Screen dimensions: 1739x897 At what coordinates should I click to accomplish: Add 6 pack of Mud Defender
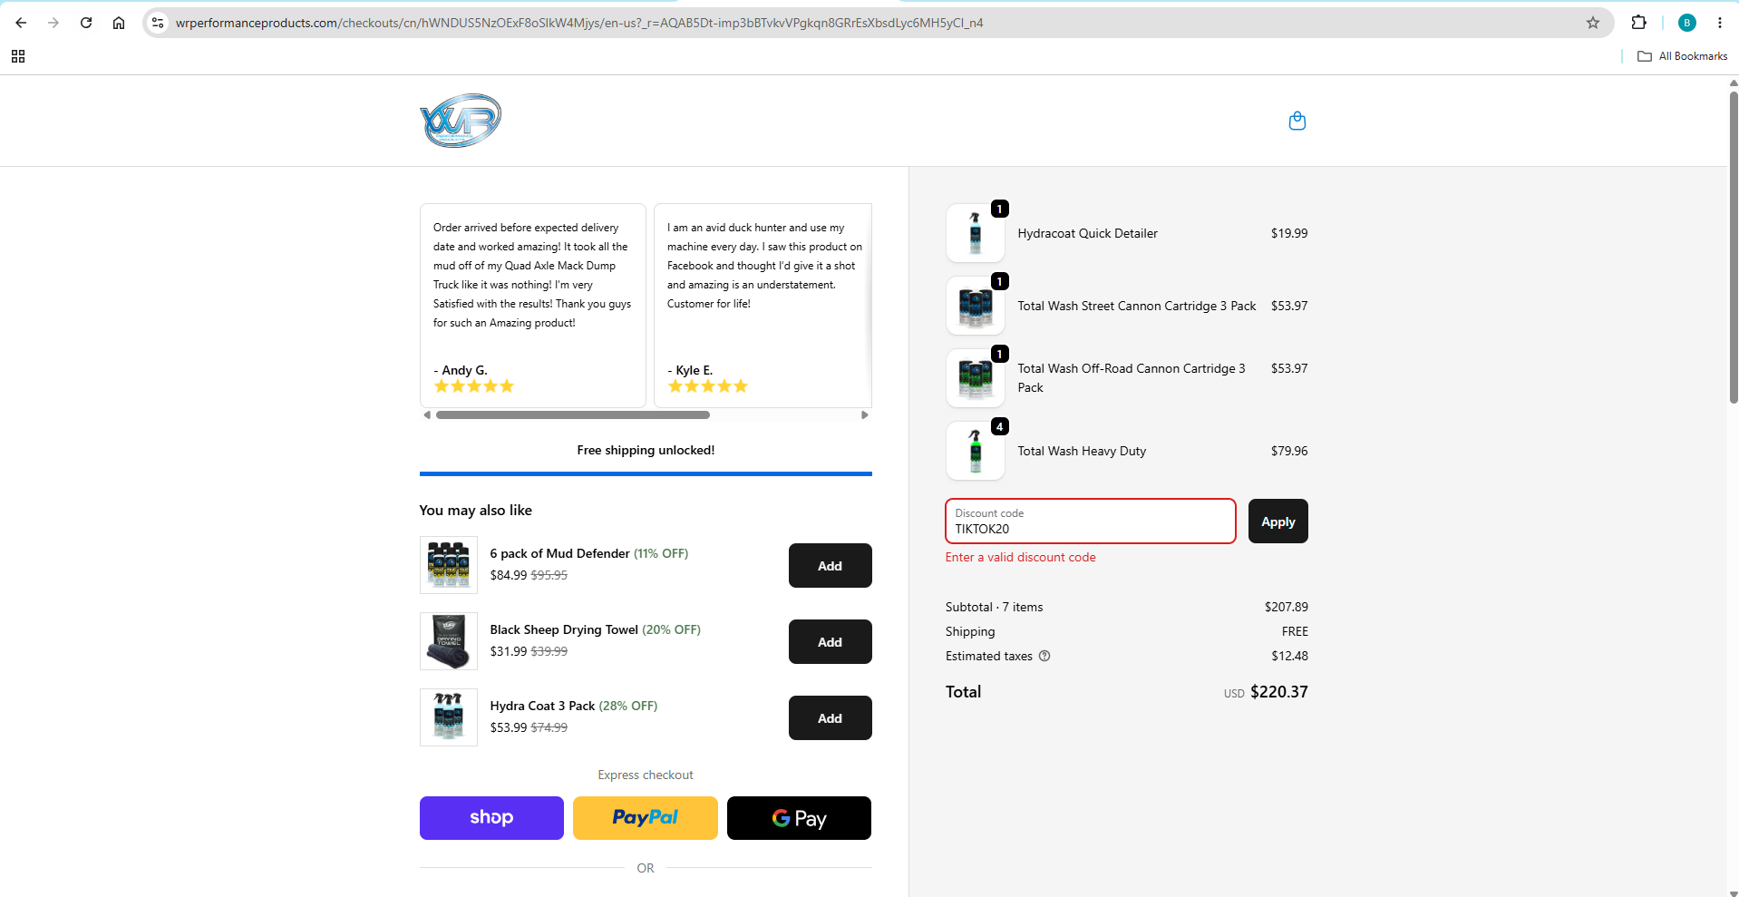(831, 565)
